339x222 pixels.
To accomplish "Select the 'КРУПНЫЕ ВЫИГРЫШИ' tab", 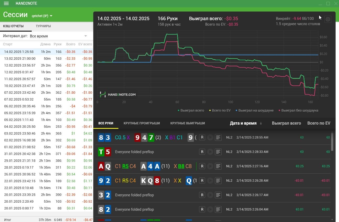I will click(188, 123).
